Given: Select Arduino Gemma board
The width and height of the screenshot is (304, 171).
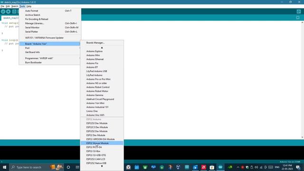Looking at the screenshot, I should [x=102, y=95].
